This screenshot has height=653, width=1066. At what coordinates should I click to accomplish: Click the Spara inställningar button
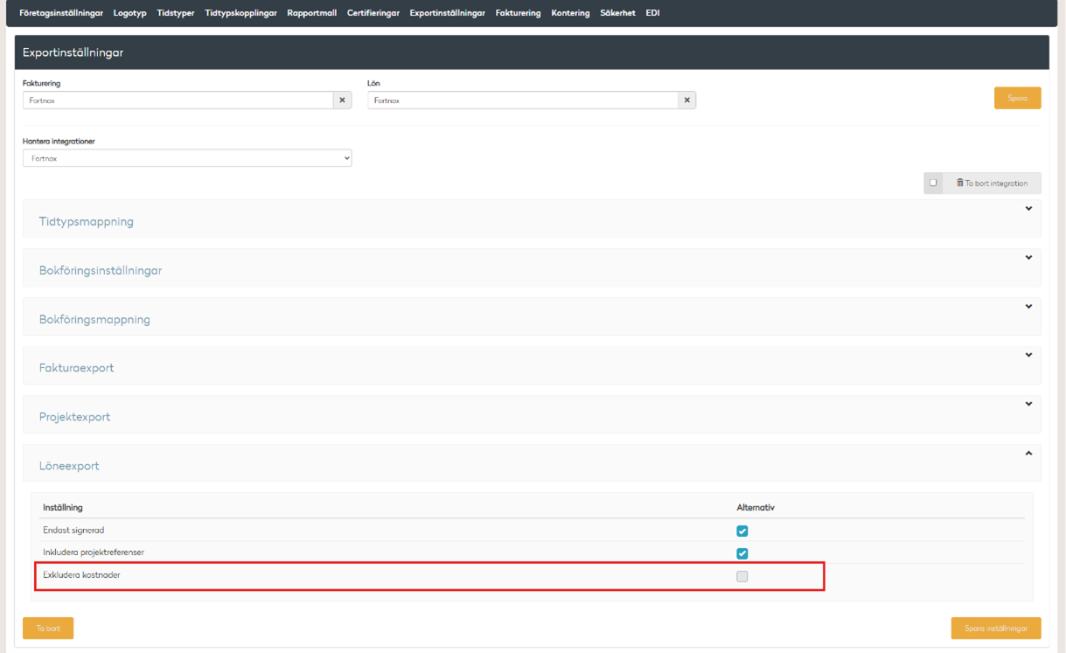996,629
